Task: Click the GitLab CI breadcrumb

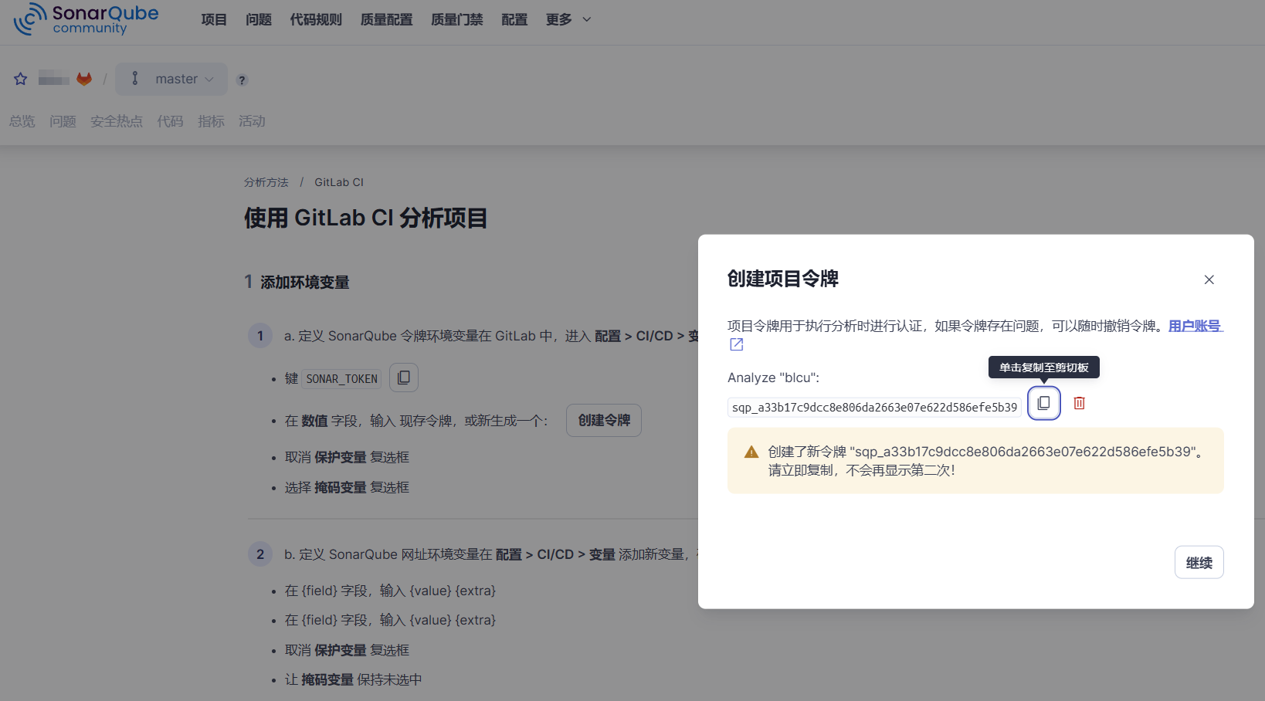Action: point(339,182)
